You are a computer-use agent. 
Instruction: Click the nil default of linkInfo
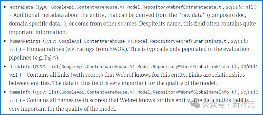(14, 75)
